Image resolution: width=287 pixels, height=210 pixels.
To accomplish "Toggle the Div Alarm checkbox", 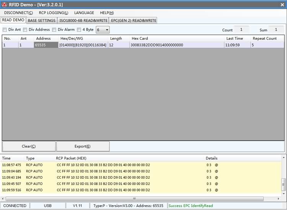I will (54, 29).
